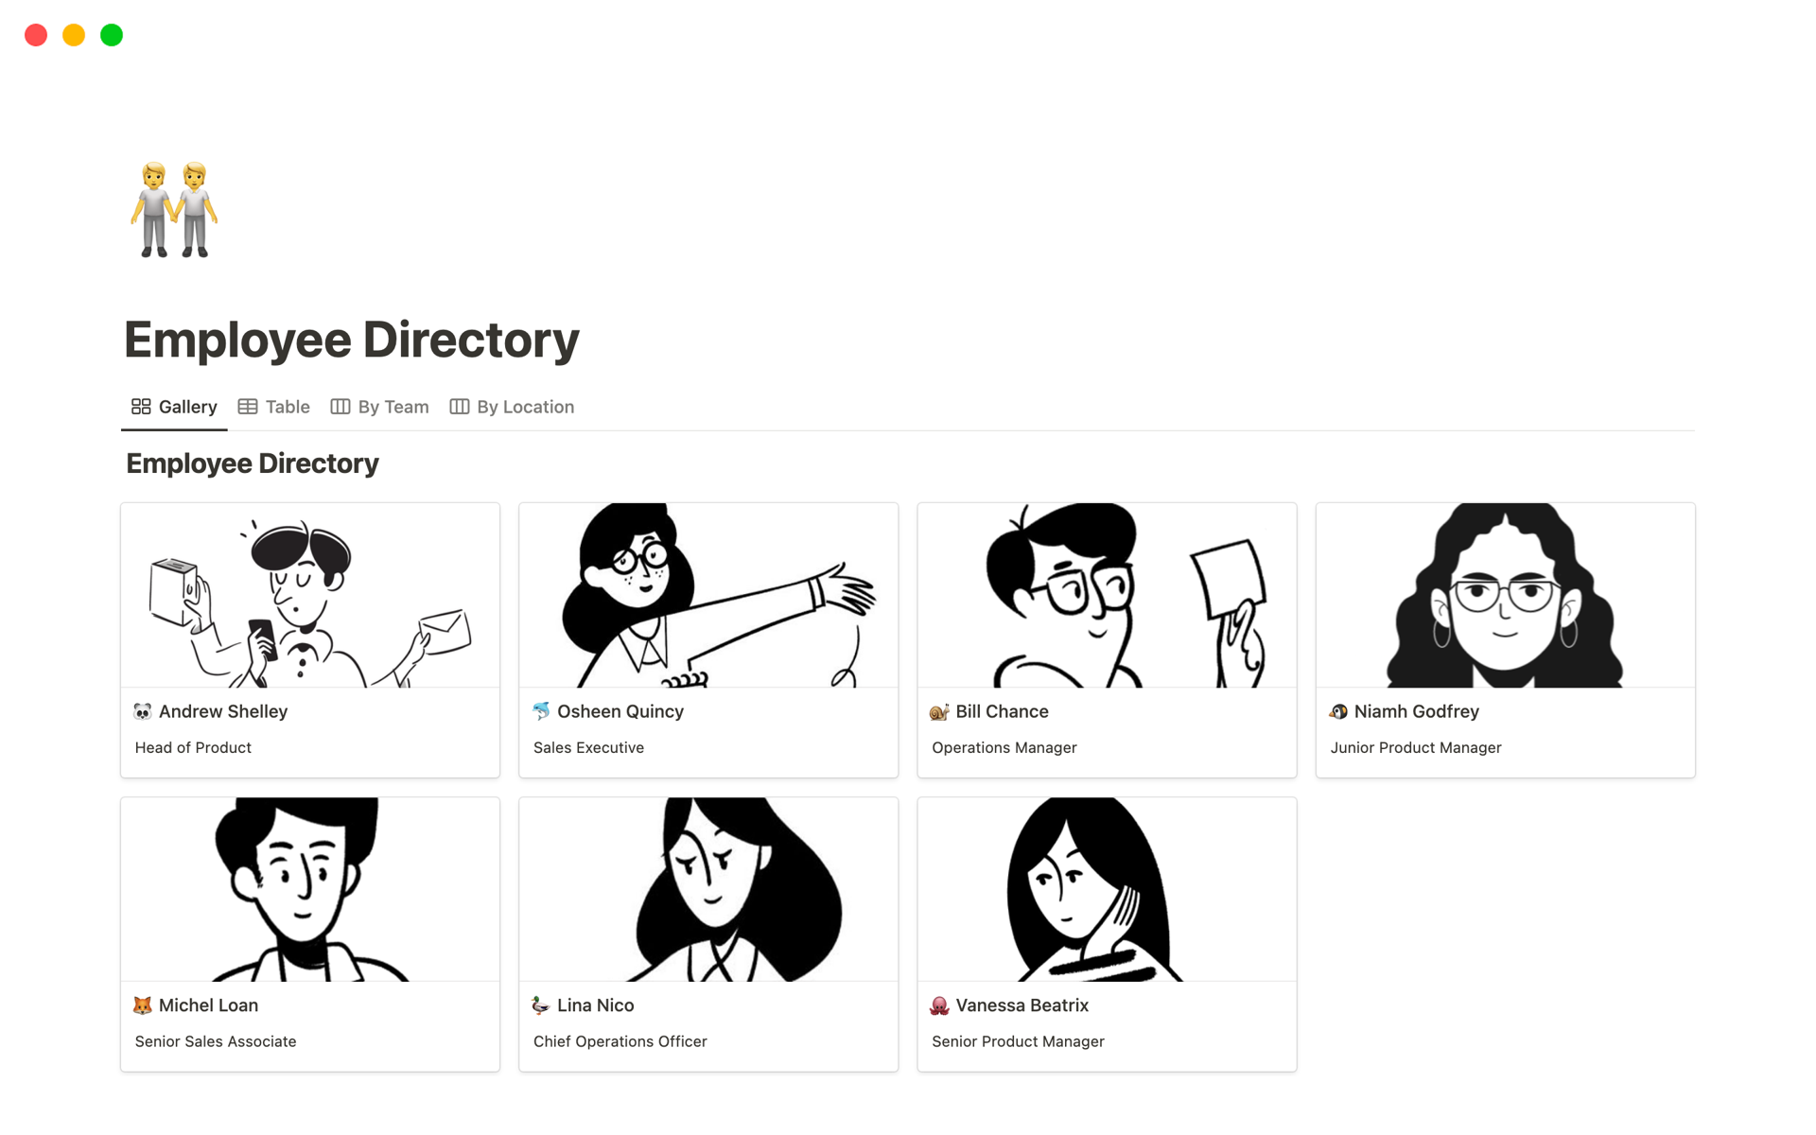Switch to the By Team tab
Image resolution: width=1816 pixels, height=1135 pixels.
pos(391,407)
